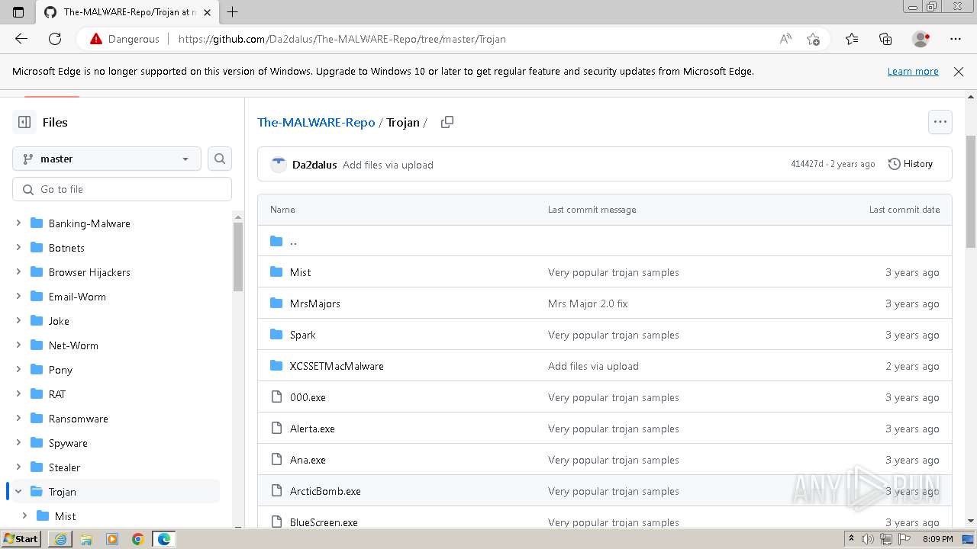Focus the Go to file field
Viewport: 977px width, 549px height.
[x=122, y=189]
